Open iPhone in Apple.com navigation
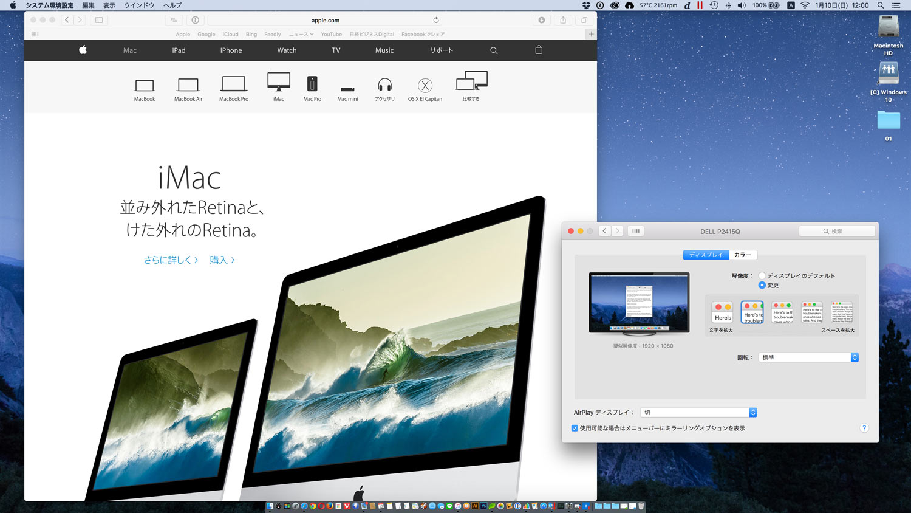This screenshot has height=513, width=911. point(231,50)
